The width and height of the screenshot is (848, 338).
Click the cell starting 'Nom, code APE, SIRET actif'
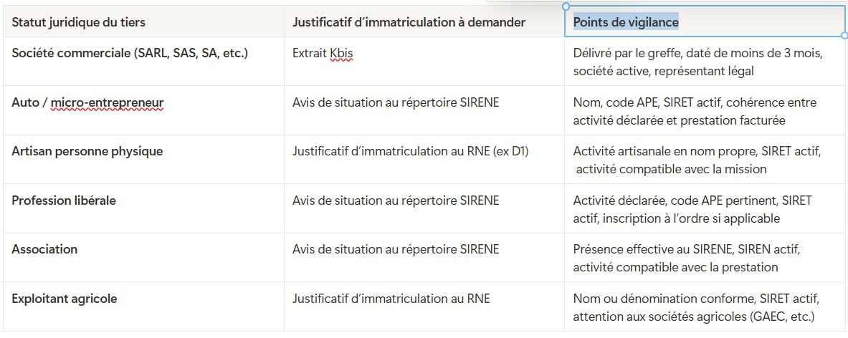(x=695, y=111)
